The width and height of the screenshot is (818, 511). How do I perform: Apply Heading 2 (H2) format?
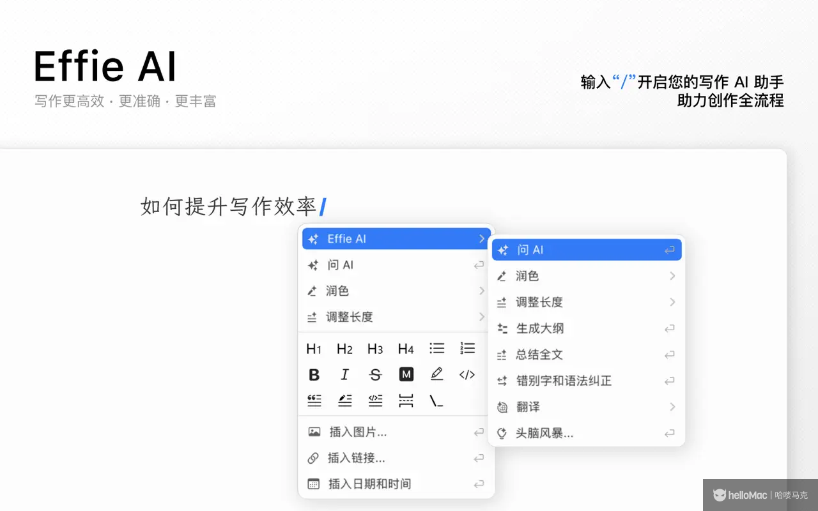344,349
